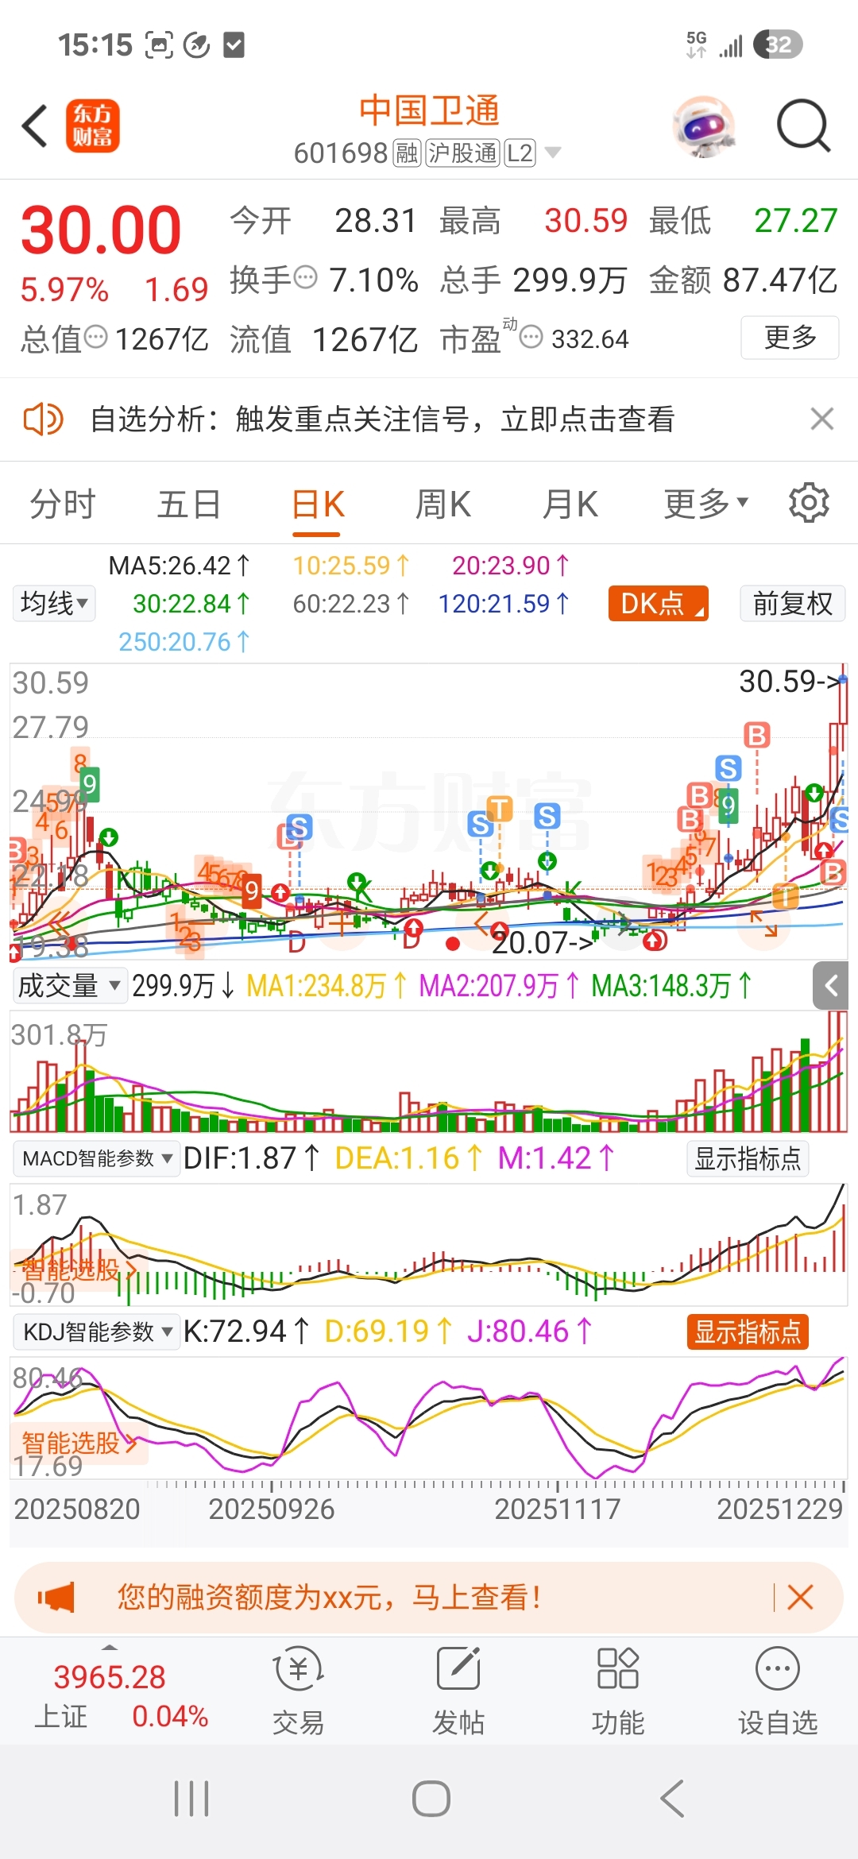Viewport: 858px width, 1859px height.
Task: Open the 功能 features icon
Action: coord(618,1691)
